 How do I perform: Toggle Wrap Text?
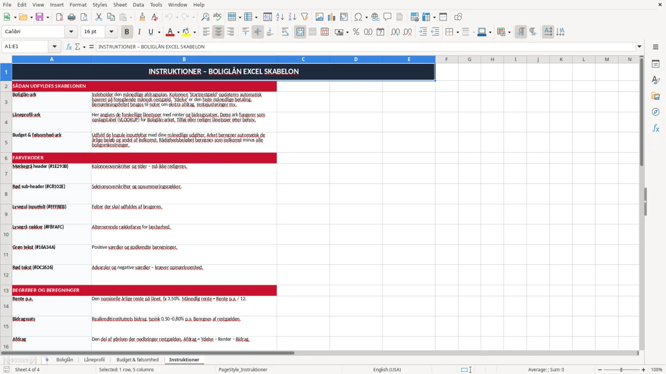click(285, 32)
